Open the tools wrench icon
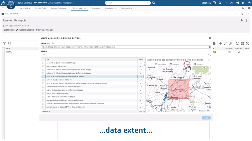Image resolution: width=252 pixels, height=141 pixels. 247,43
